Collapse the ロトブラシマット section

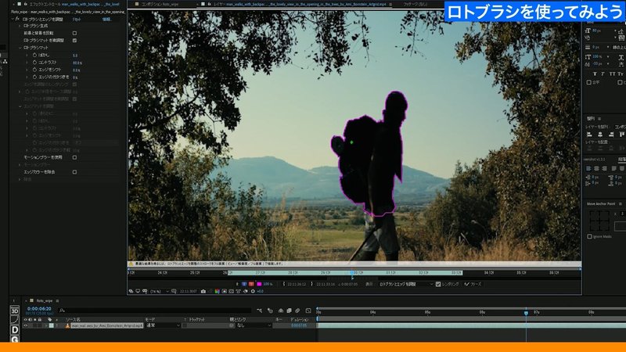click(x=20, y=48)
